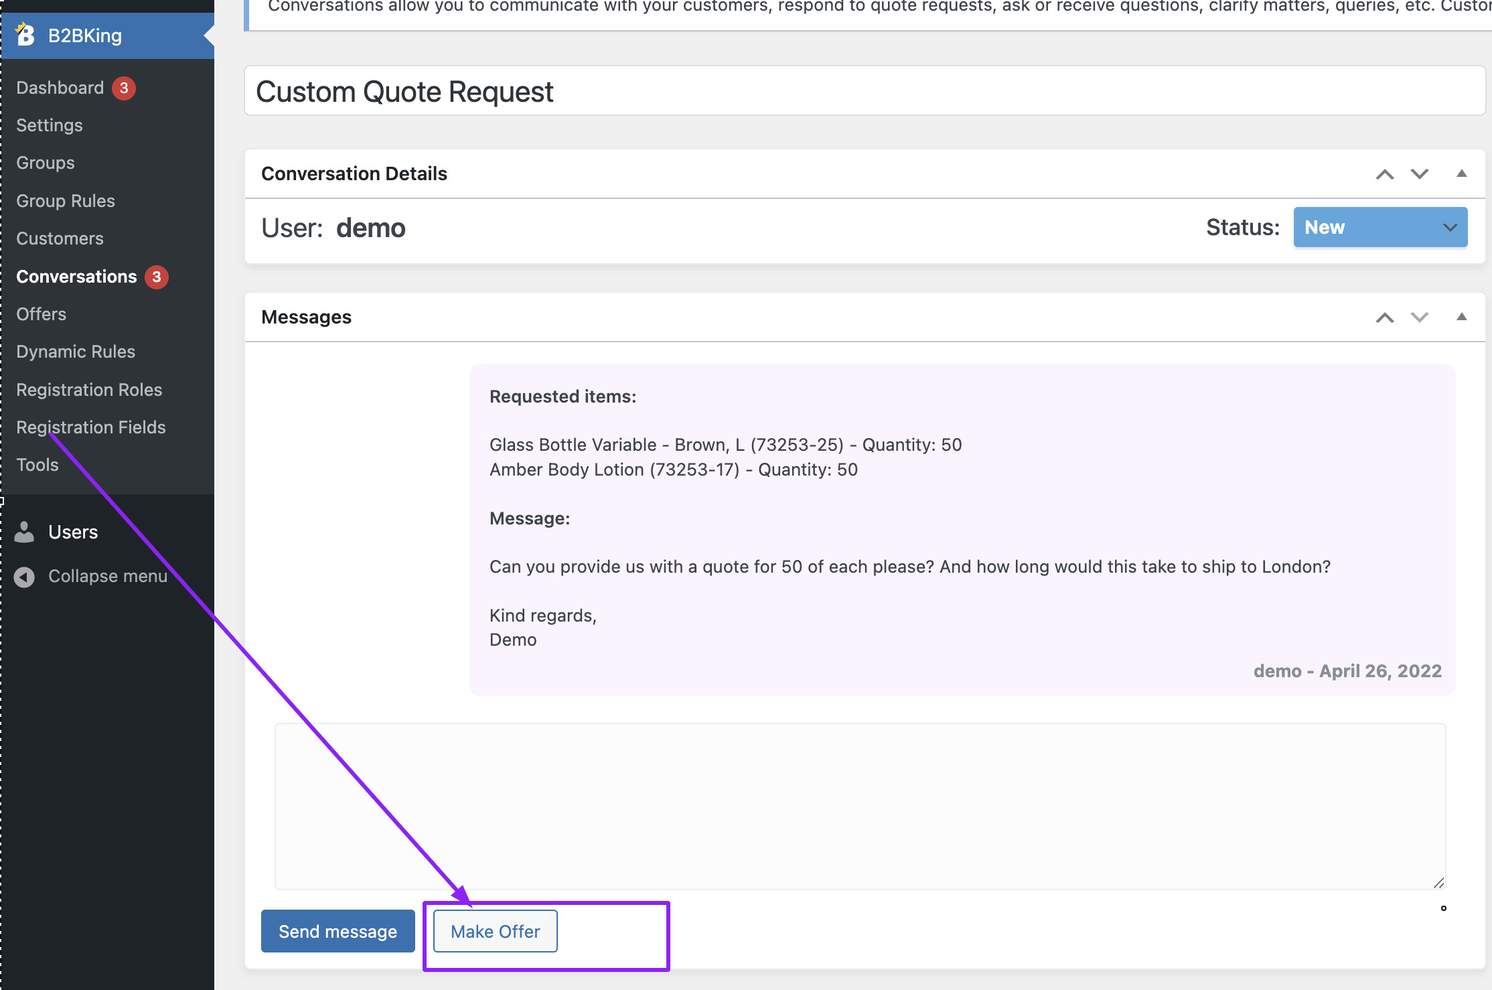1492x990 pixels.
Task: Click the Amber Body Lotion item line
Action: tap(674, 470)
